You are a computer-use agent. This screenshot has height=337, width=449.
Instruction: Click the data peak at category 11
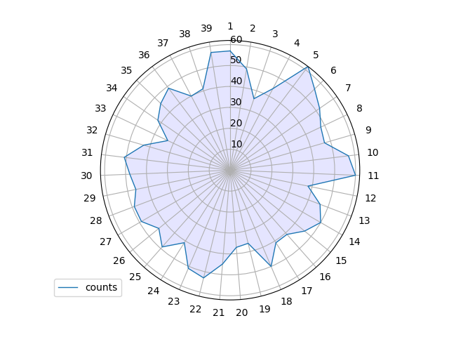pos(356,175)
